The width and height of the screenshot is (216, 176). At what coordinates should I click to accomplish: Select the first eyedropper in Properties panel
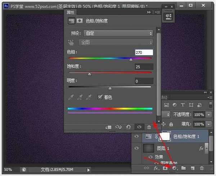pos(71,97)
